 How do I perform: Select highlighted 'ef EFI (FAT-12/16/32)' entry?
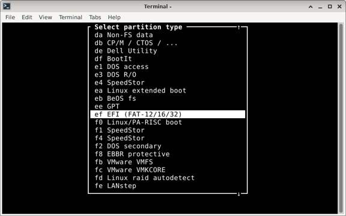point(168,115)
